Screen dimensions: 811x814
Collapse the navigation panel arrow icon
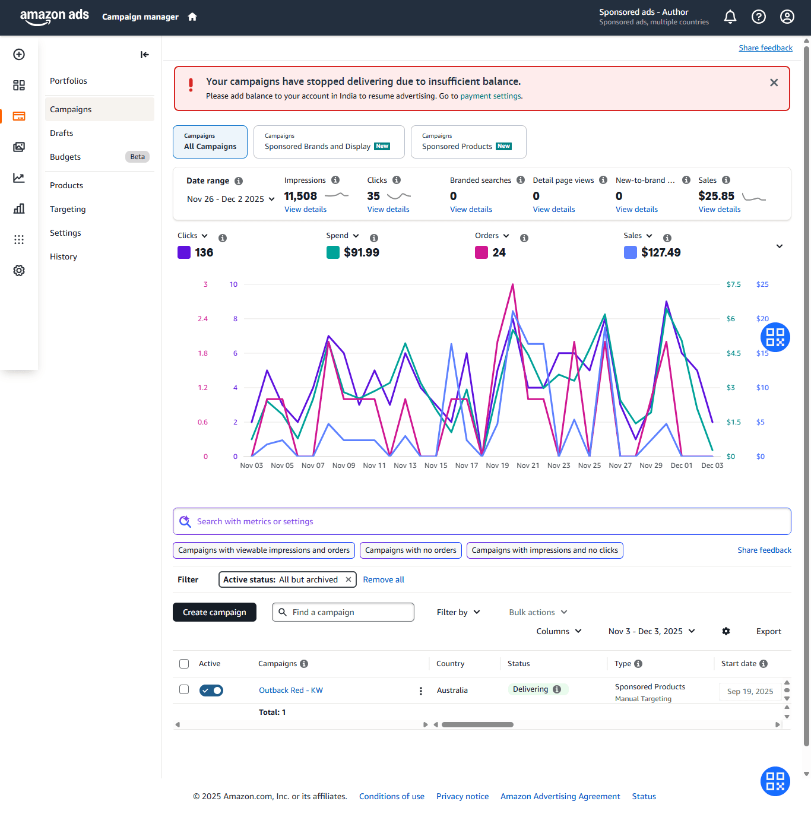(x=145, y=55)
